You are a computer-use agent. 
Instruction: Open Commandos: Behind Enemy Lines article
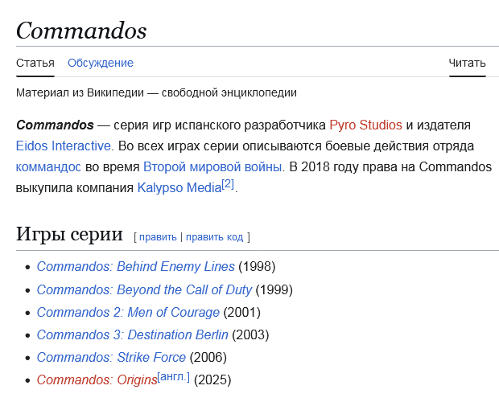135,266
